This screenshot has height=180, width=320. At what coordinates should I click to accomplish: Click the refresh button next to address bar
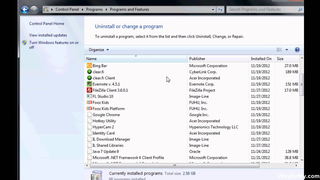point(220,9)
